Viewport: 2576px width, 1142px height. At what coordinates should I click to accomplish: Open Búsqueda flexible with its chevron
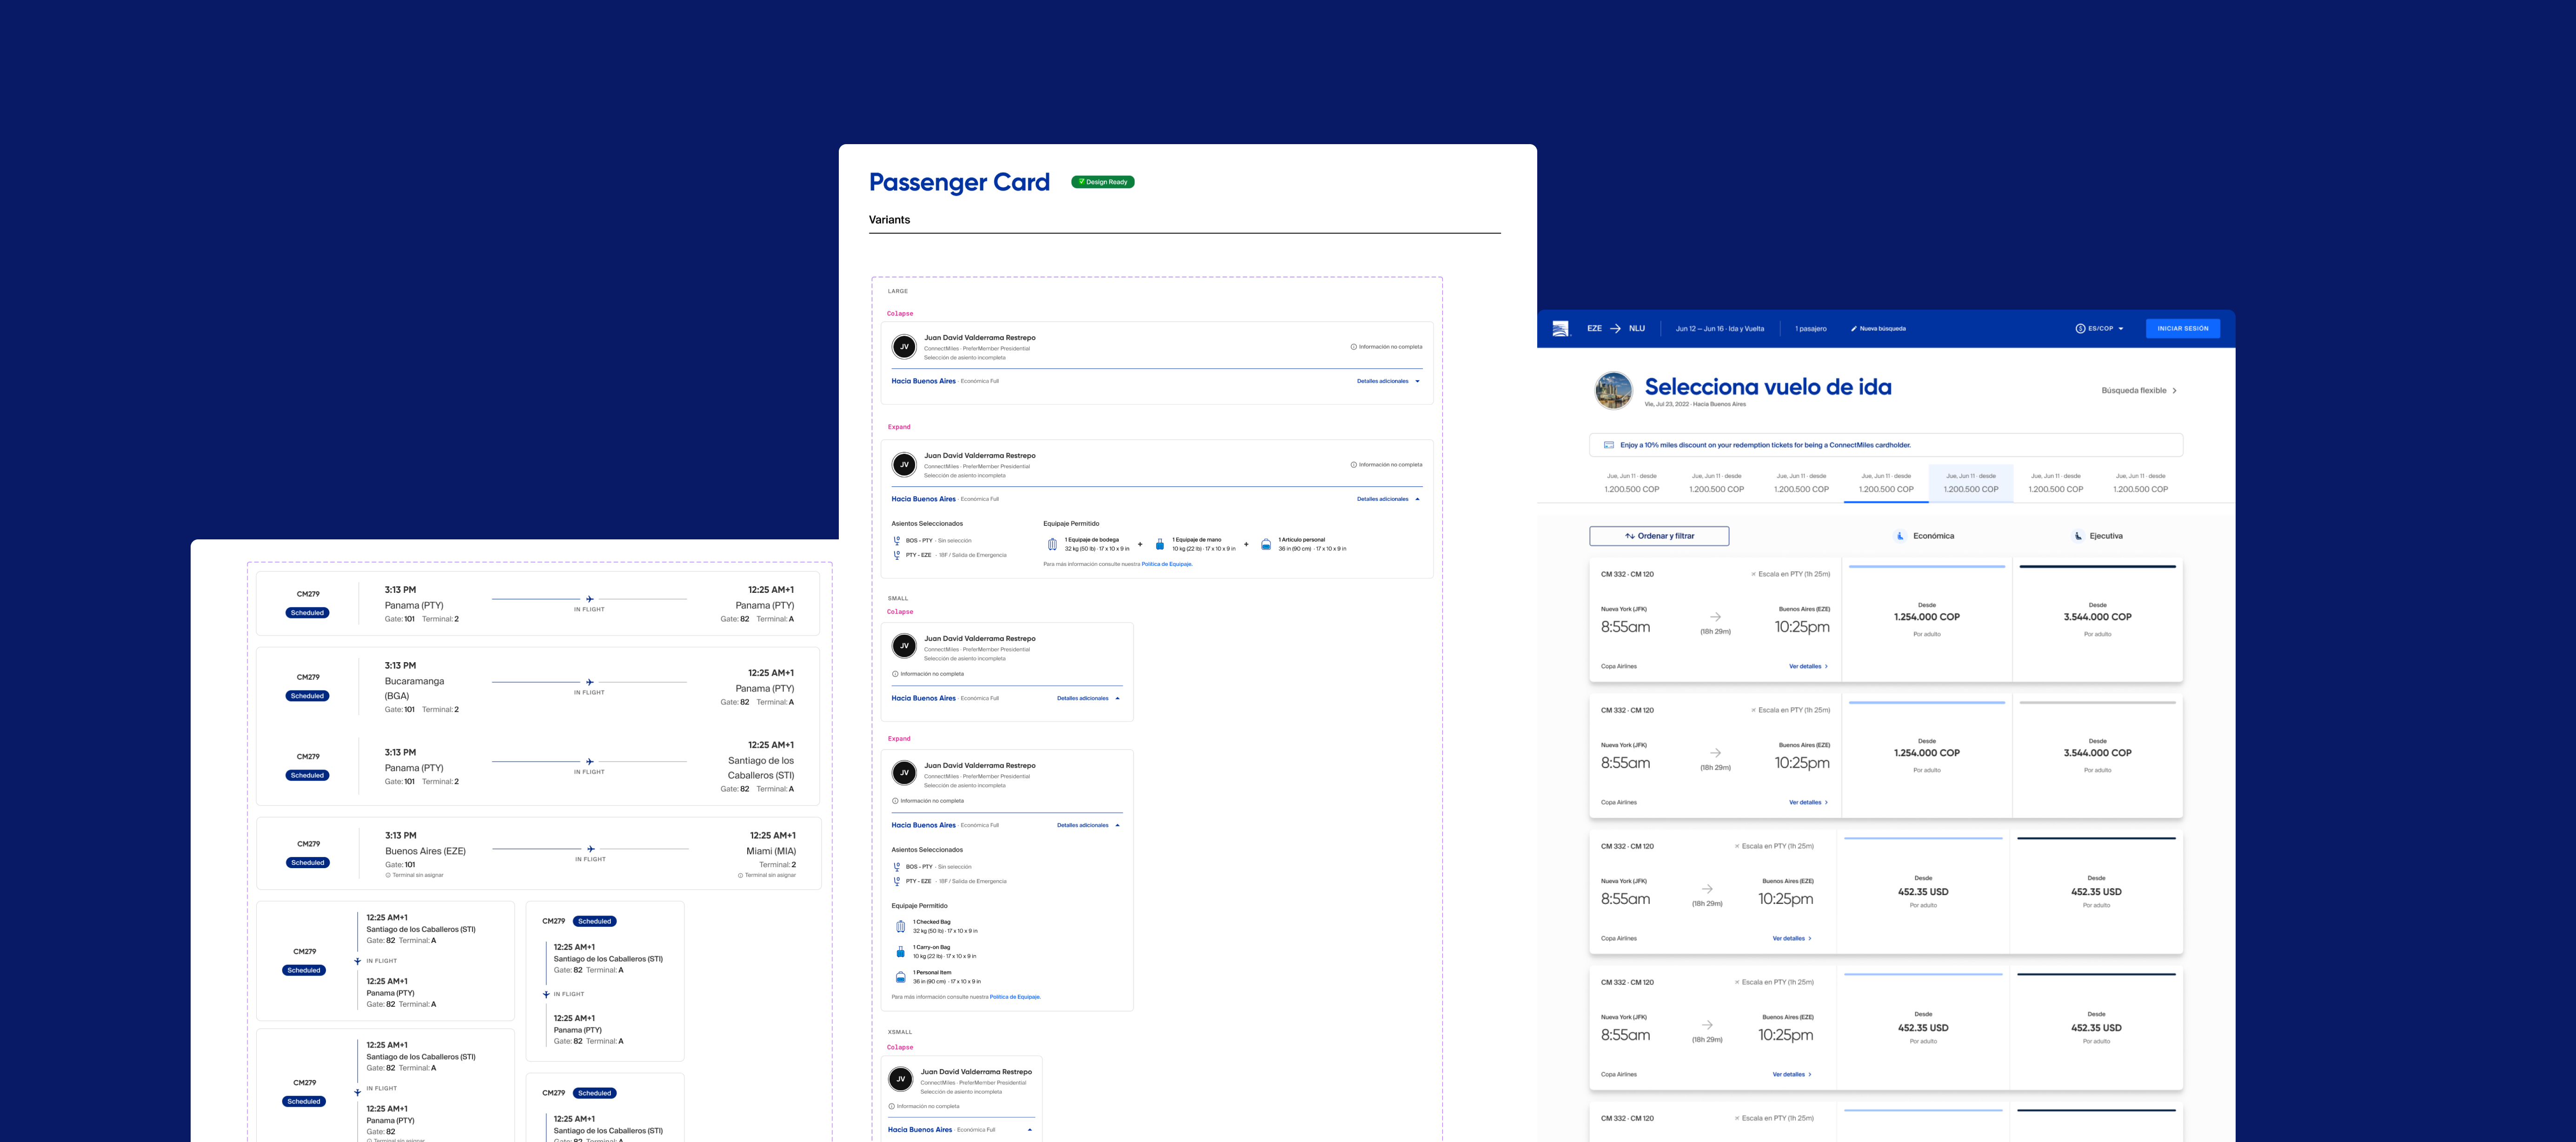click(x=2139, y=391)
